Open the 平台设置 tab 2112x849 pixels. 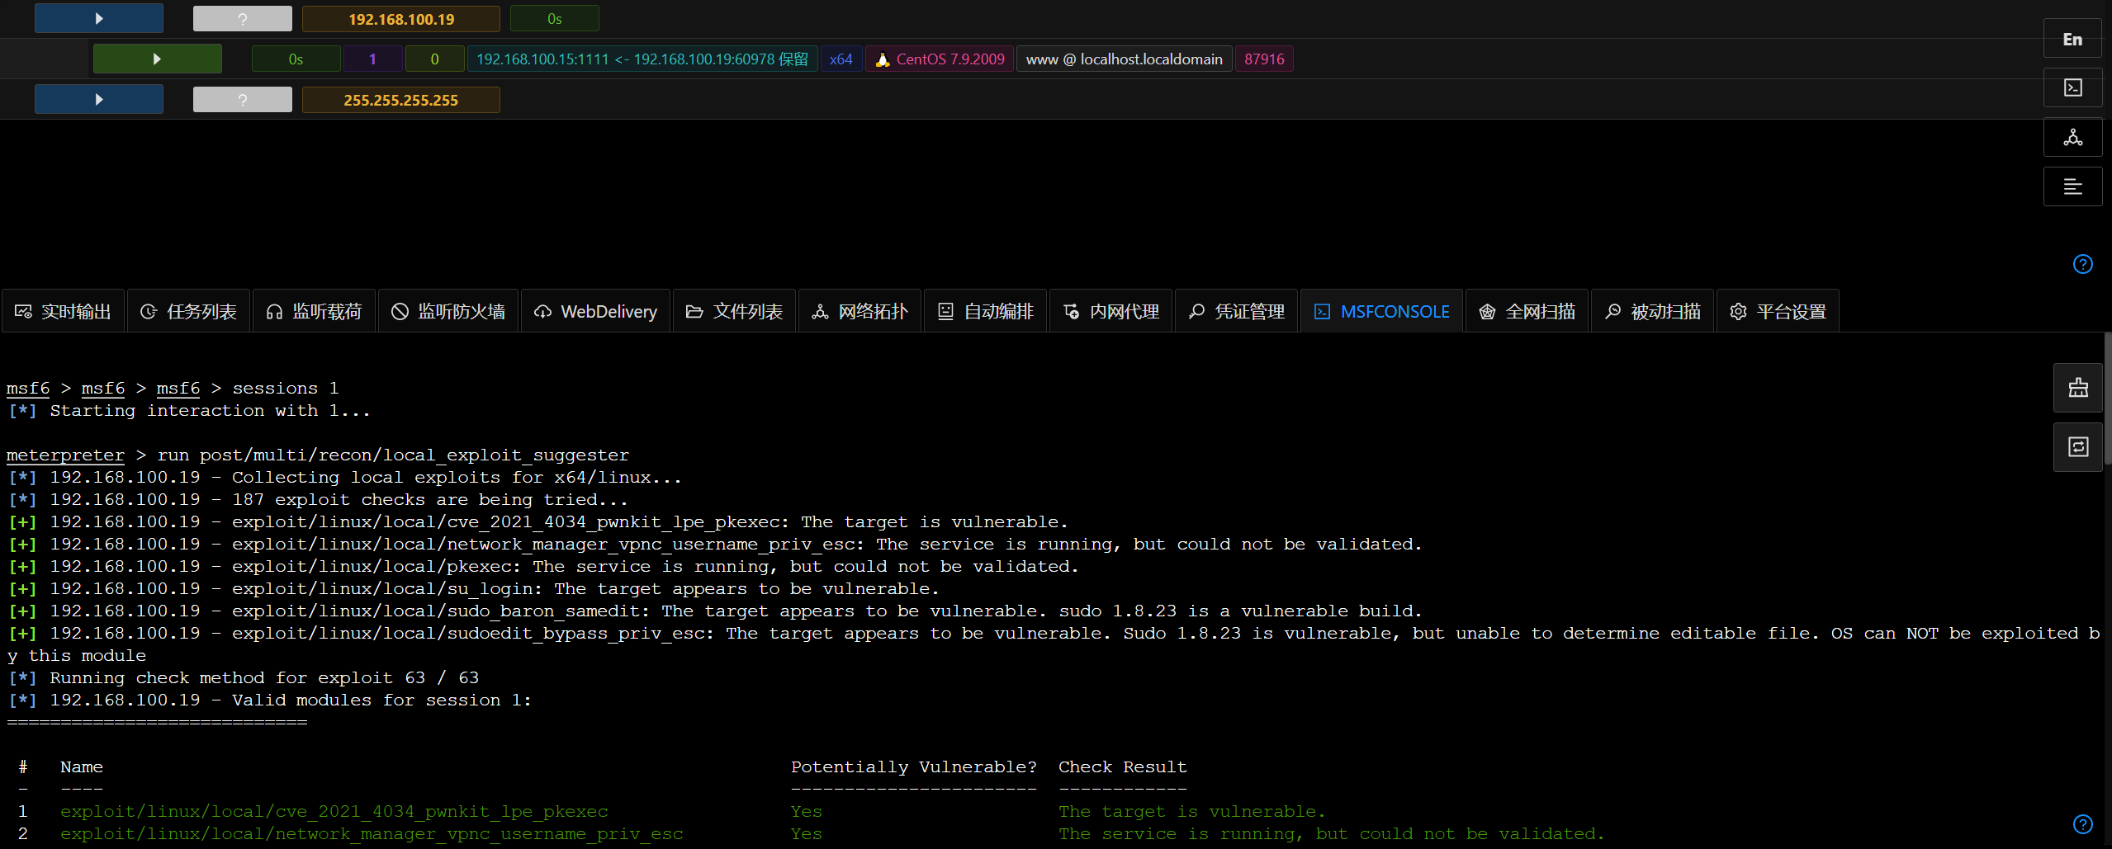tap(1778, 311)
